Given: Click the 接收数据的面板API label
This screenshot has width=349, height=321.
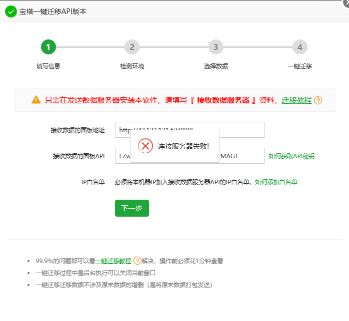Looking at the screenshot, I should click(79, 156).
